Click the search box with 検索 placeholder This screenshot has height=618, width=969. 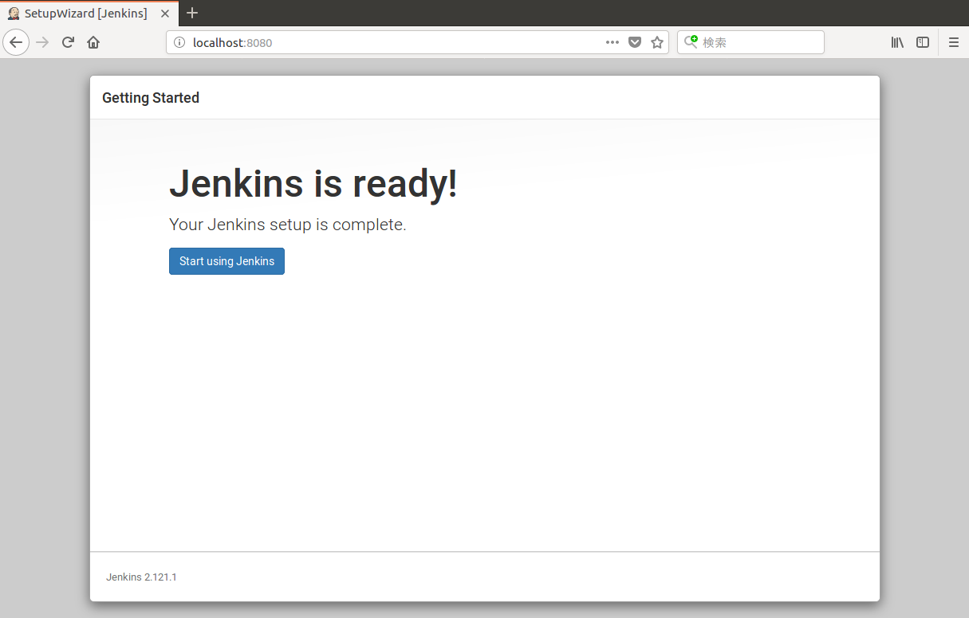coord(750,42)
